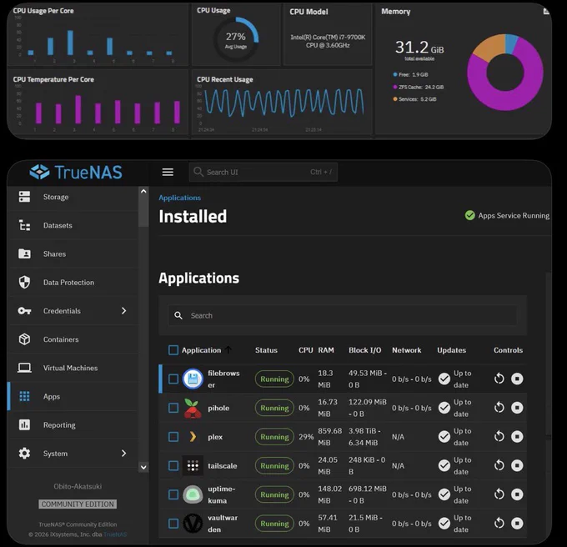This screenshot has height=547, width=567.
Task: Click the Apps Service Running status
Action: pyautogui.click(x=507, y=215)
